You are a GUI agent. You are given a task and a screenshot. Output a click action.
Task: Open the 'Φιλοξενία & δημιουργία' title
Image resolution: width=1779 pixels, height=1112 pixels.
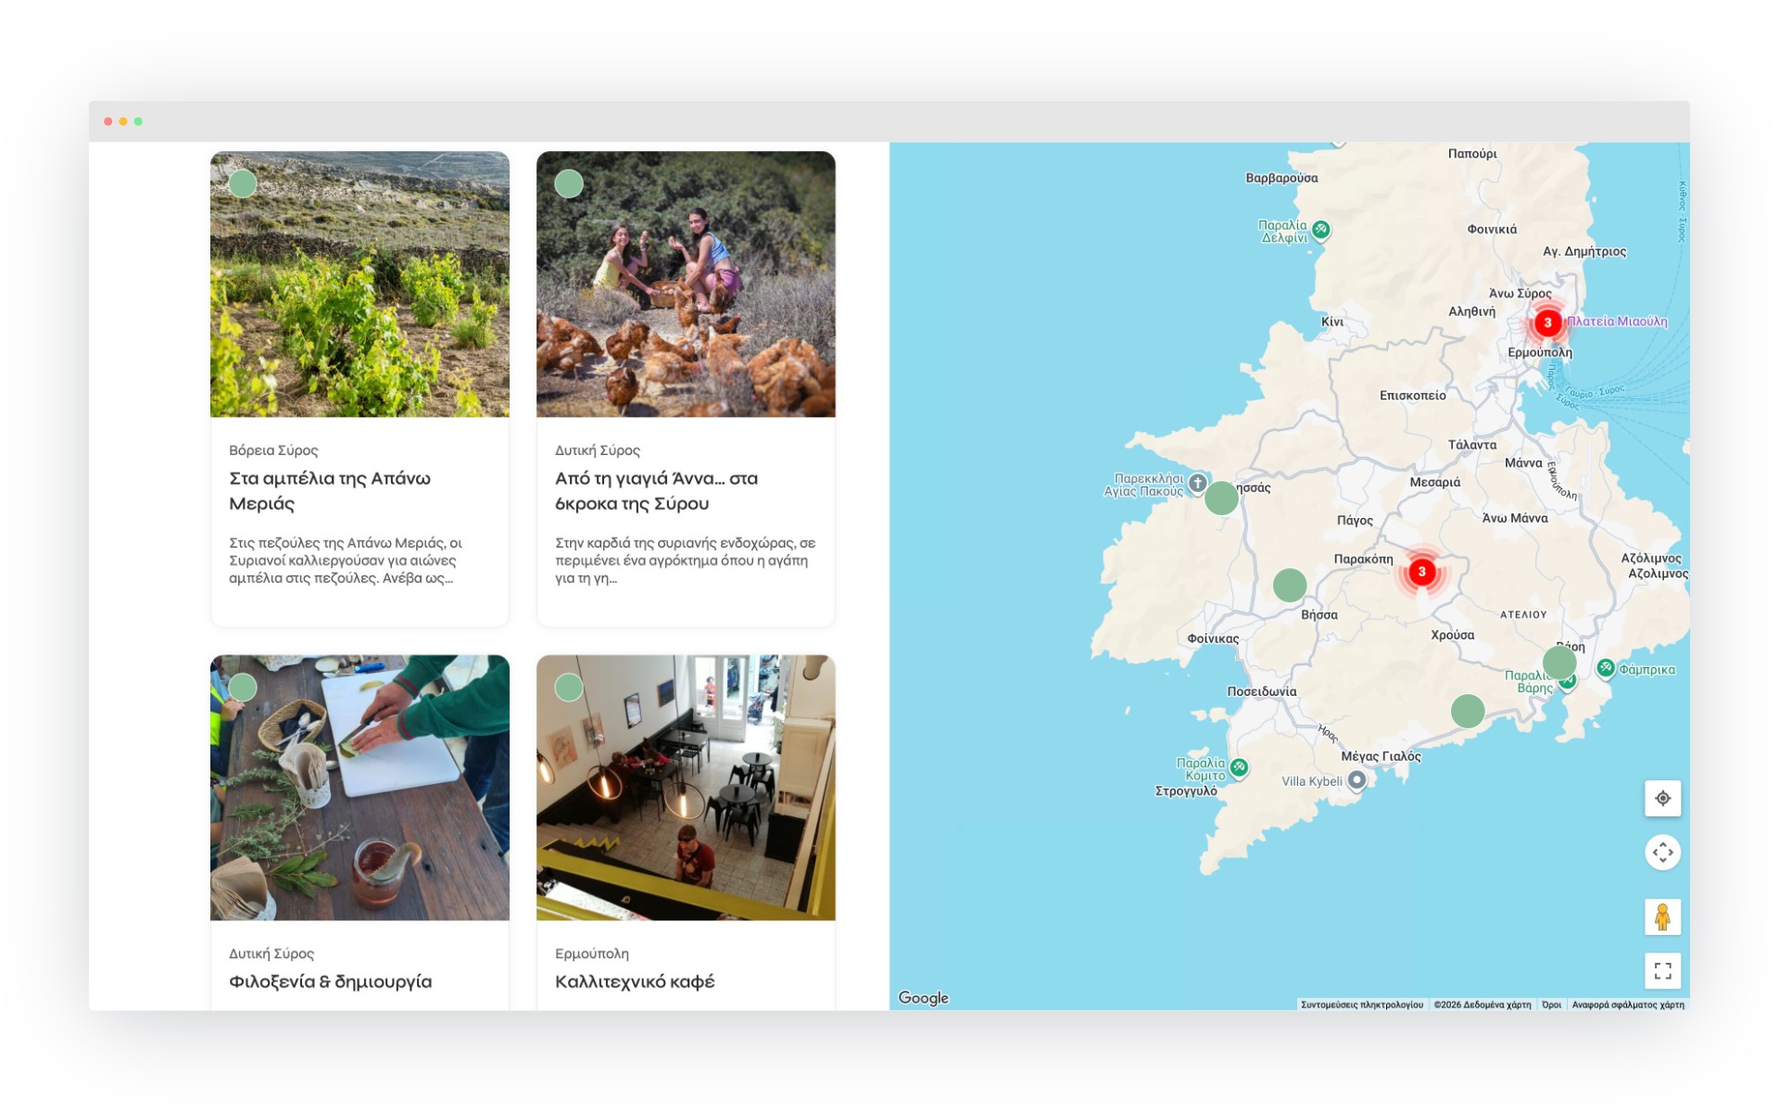pyautogui.click(x=330, y=981)
